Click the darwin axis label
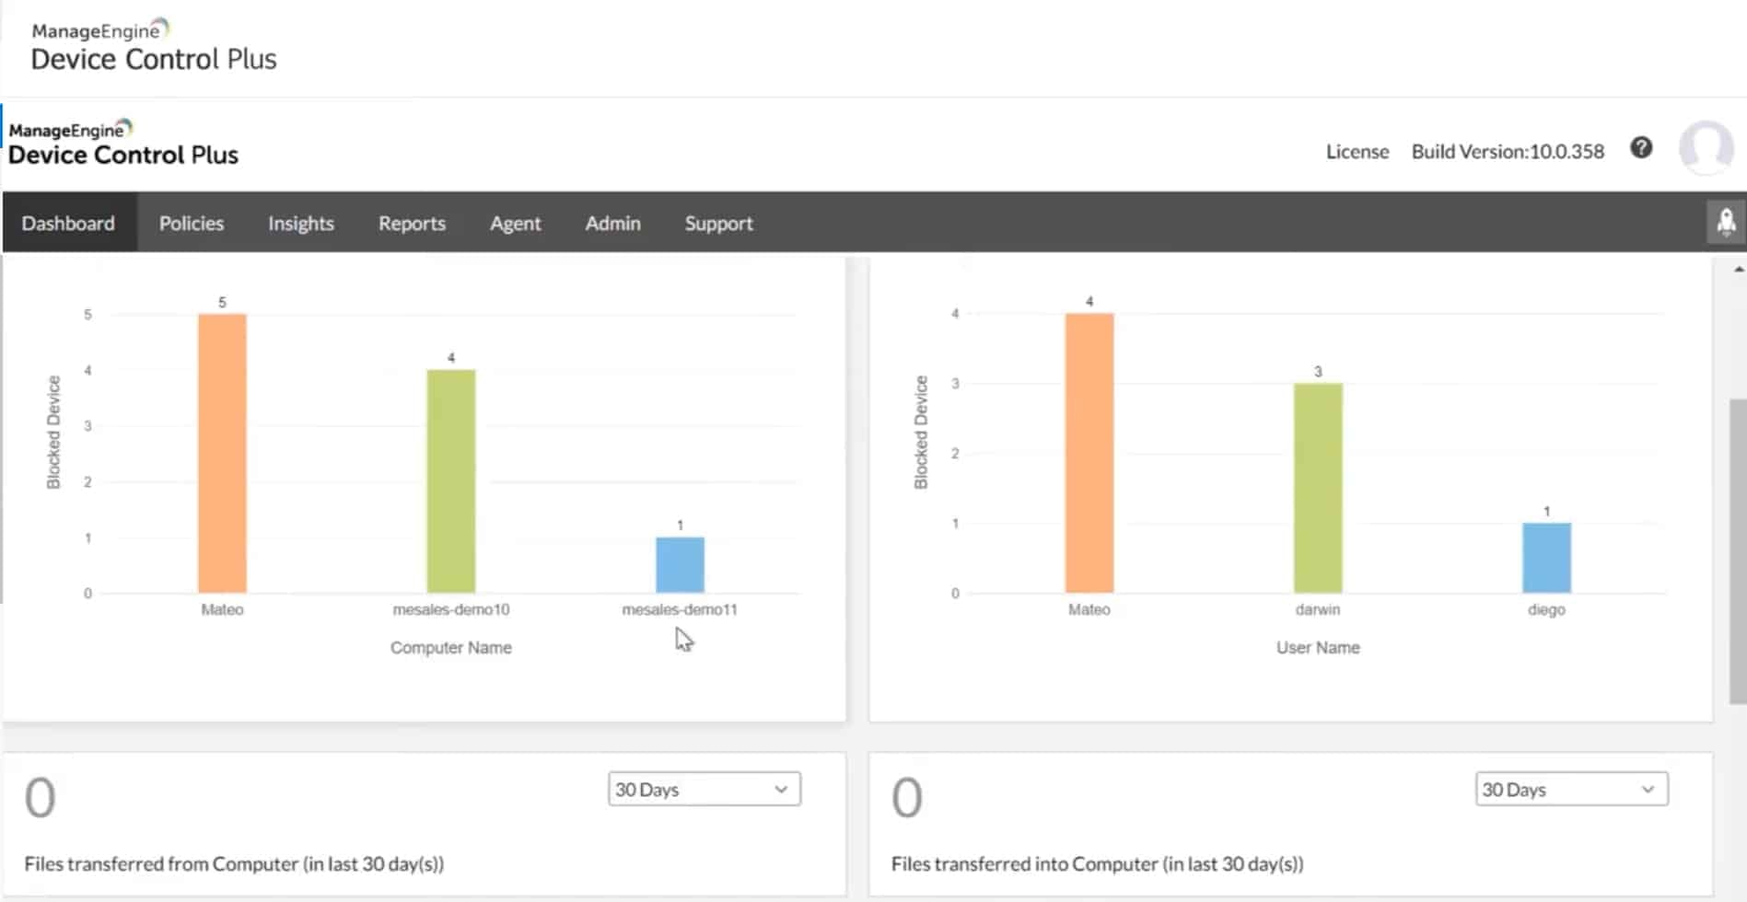 [1318, 609]
